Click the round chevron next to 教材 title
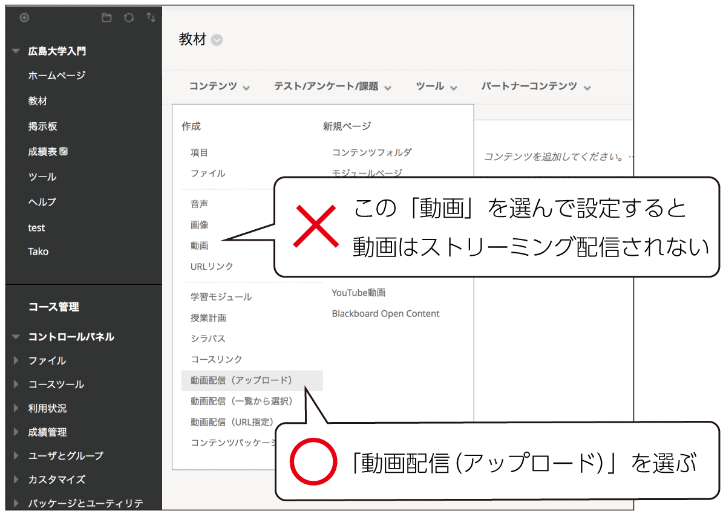Viewport: 726px width, 517px height. click(x=217, y=41)
